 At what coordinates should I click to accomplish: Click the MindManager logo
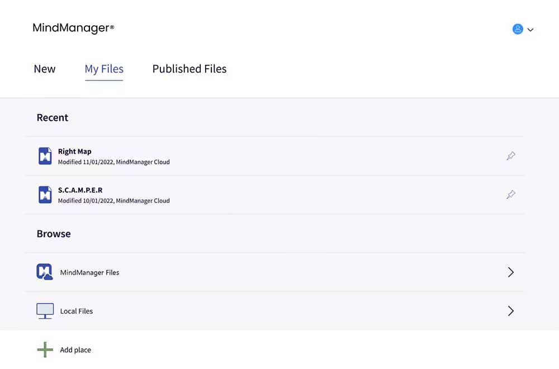[x=73, y=27]
